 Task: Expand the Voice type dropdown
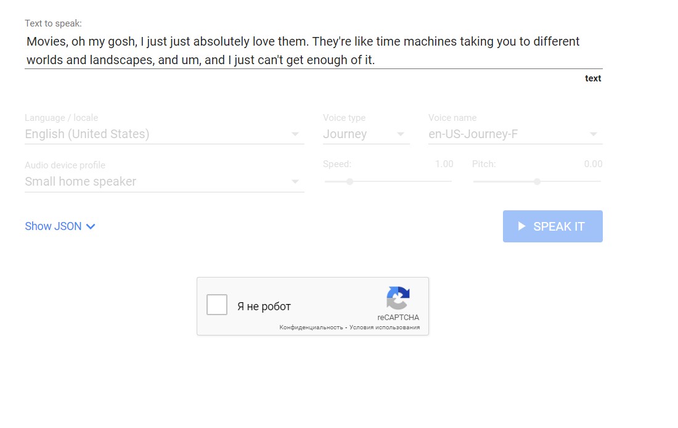(x=366, y=134)
